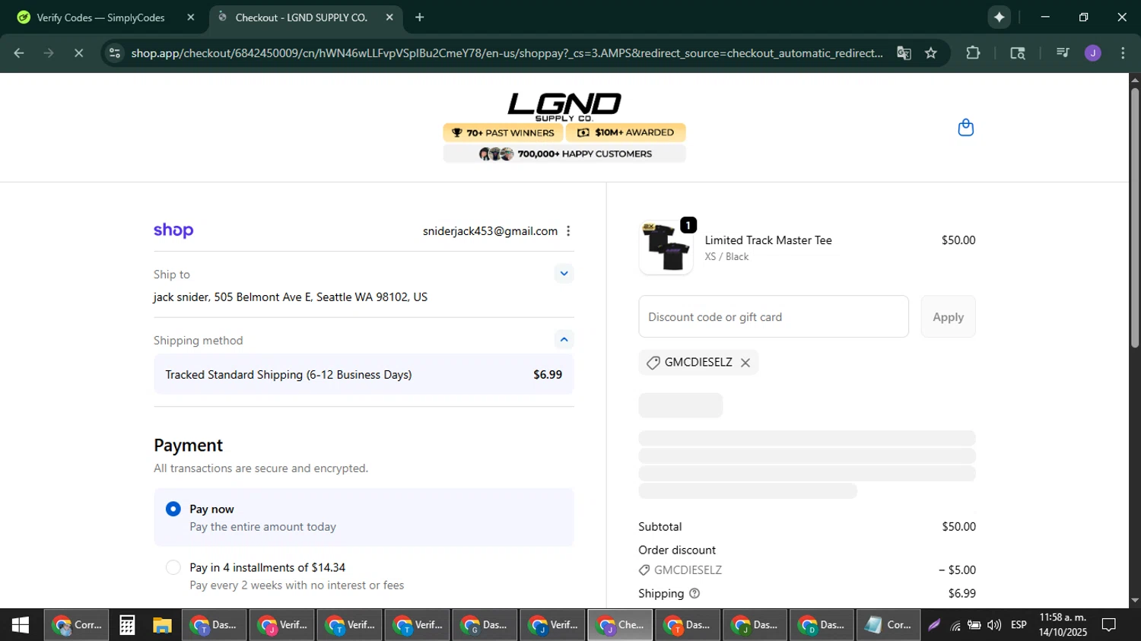Screen dimensions: 1141x641
Task: Click the LGND Supply Co. logo
Action: pos(564,106)
